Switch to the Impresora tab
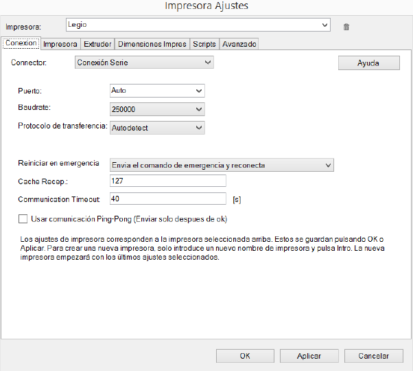This screenshot has height=371, width=413. (x=60, y=44)
